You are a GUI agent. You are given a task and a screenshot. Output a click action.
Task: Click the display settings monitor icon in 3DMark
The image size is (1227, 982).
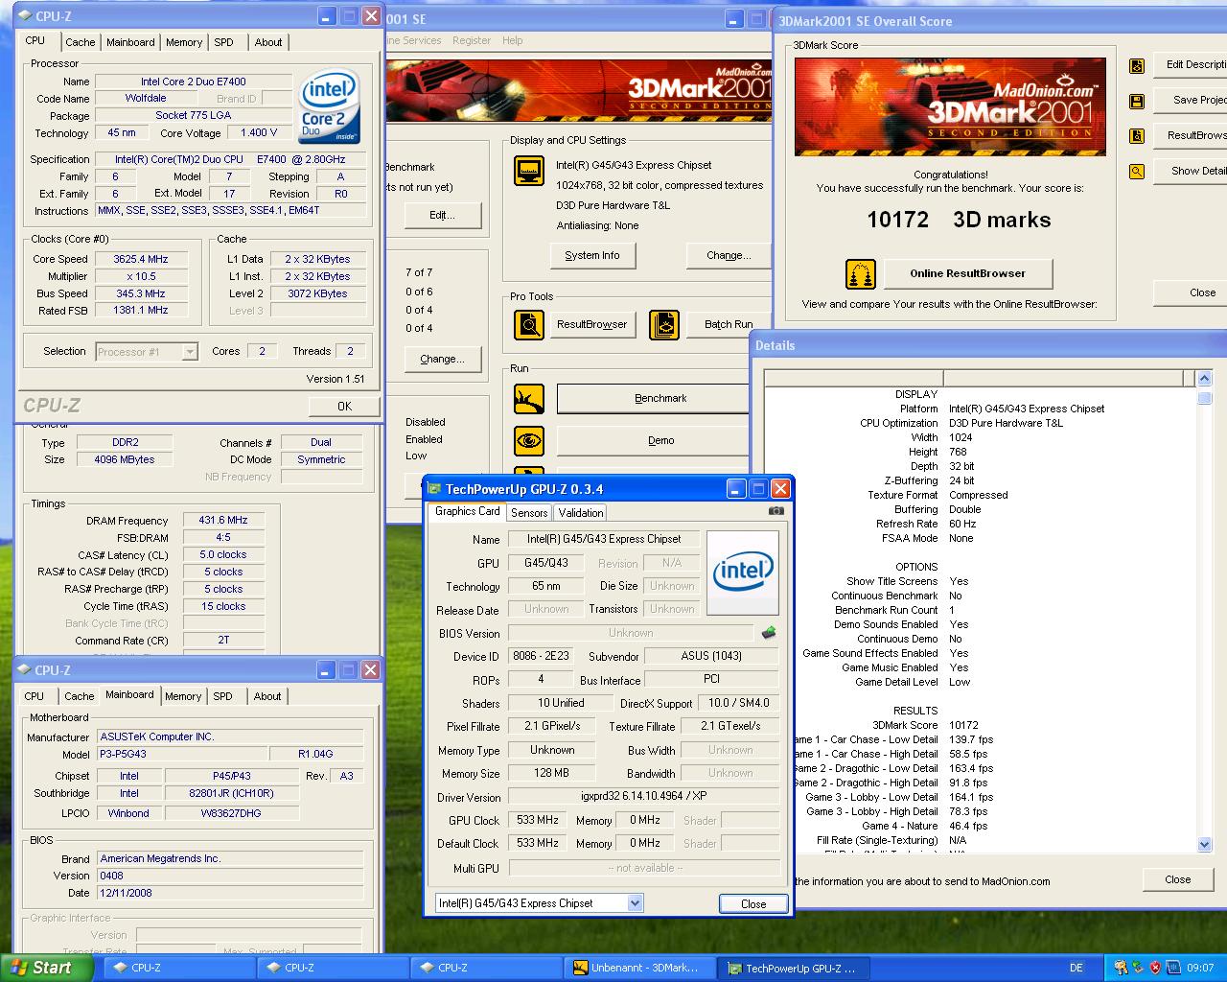pyautogui.click(x=529, y=173)
